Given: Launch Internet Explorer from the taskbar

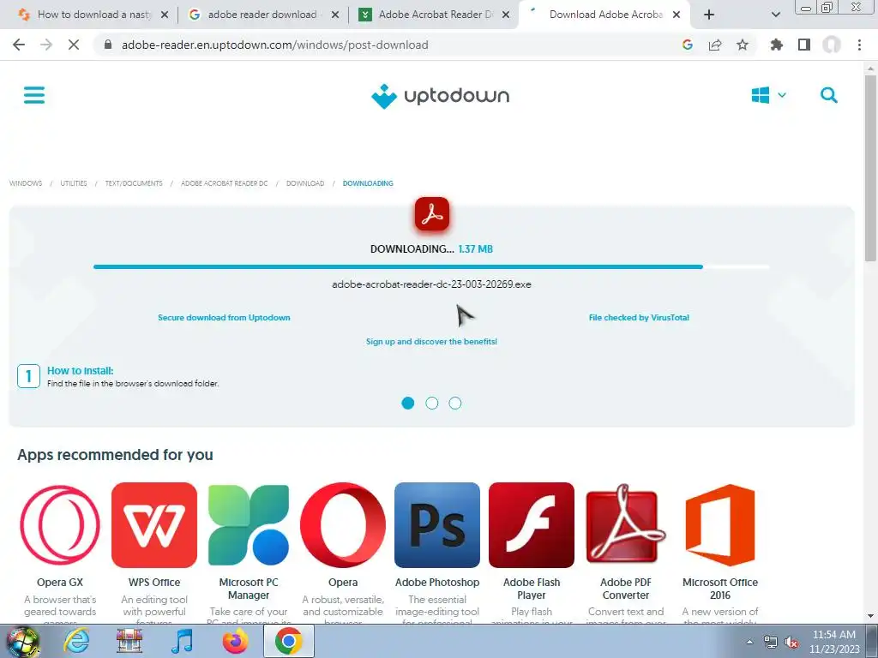Looking at the screenshot, I should click(x=76, y=641).
